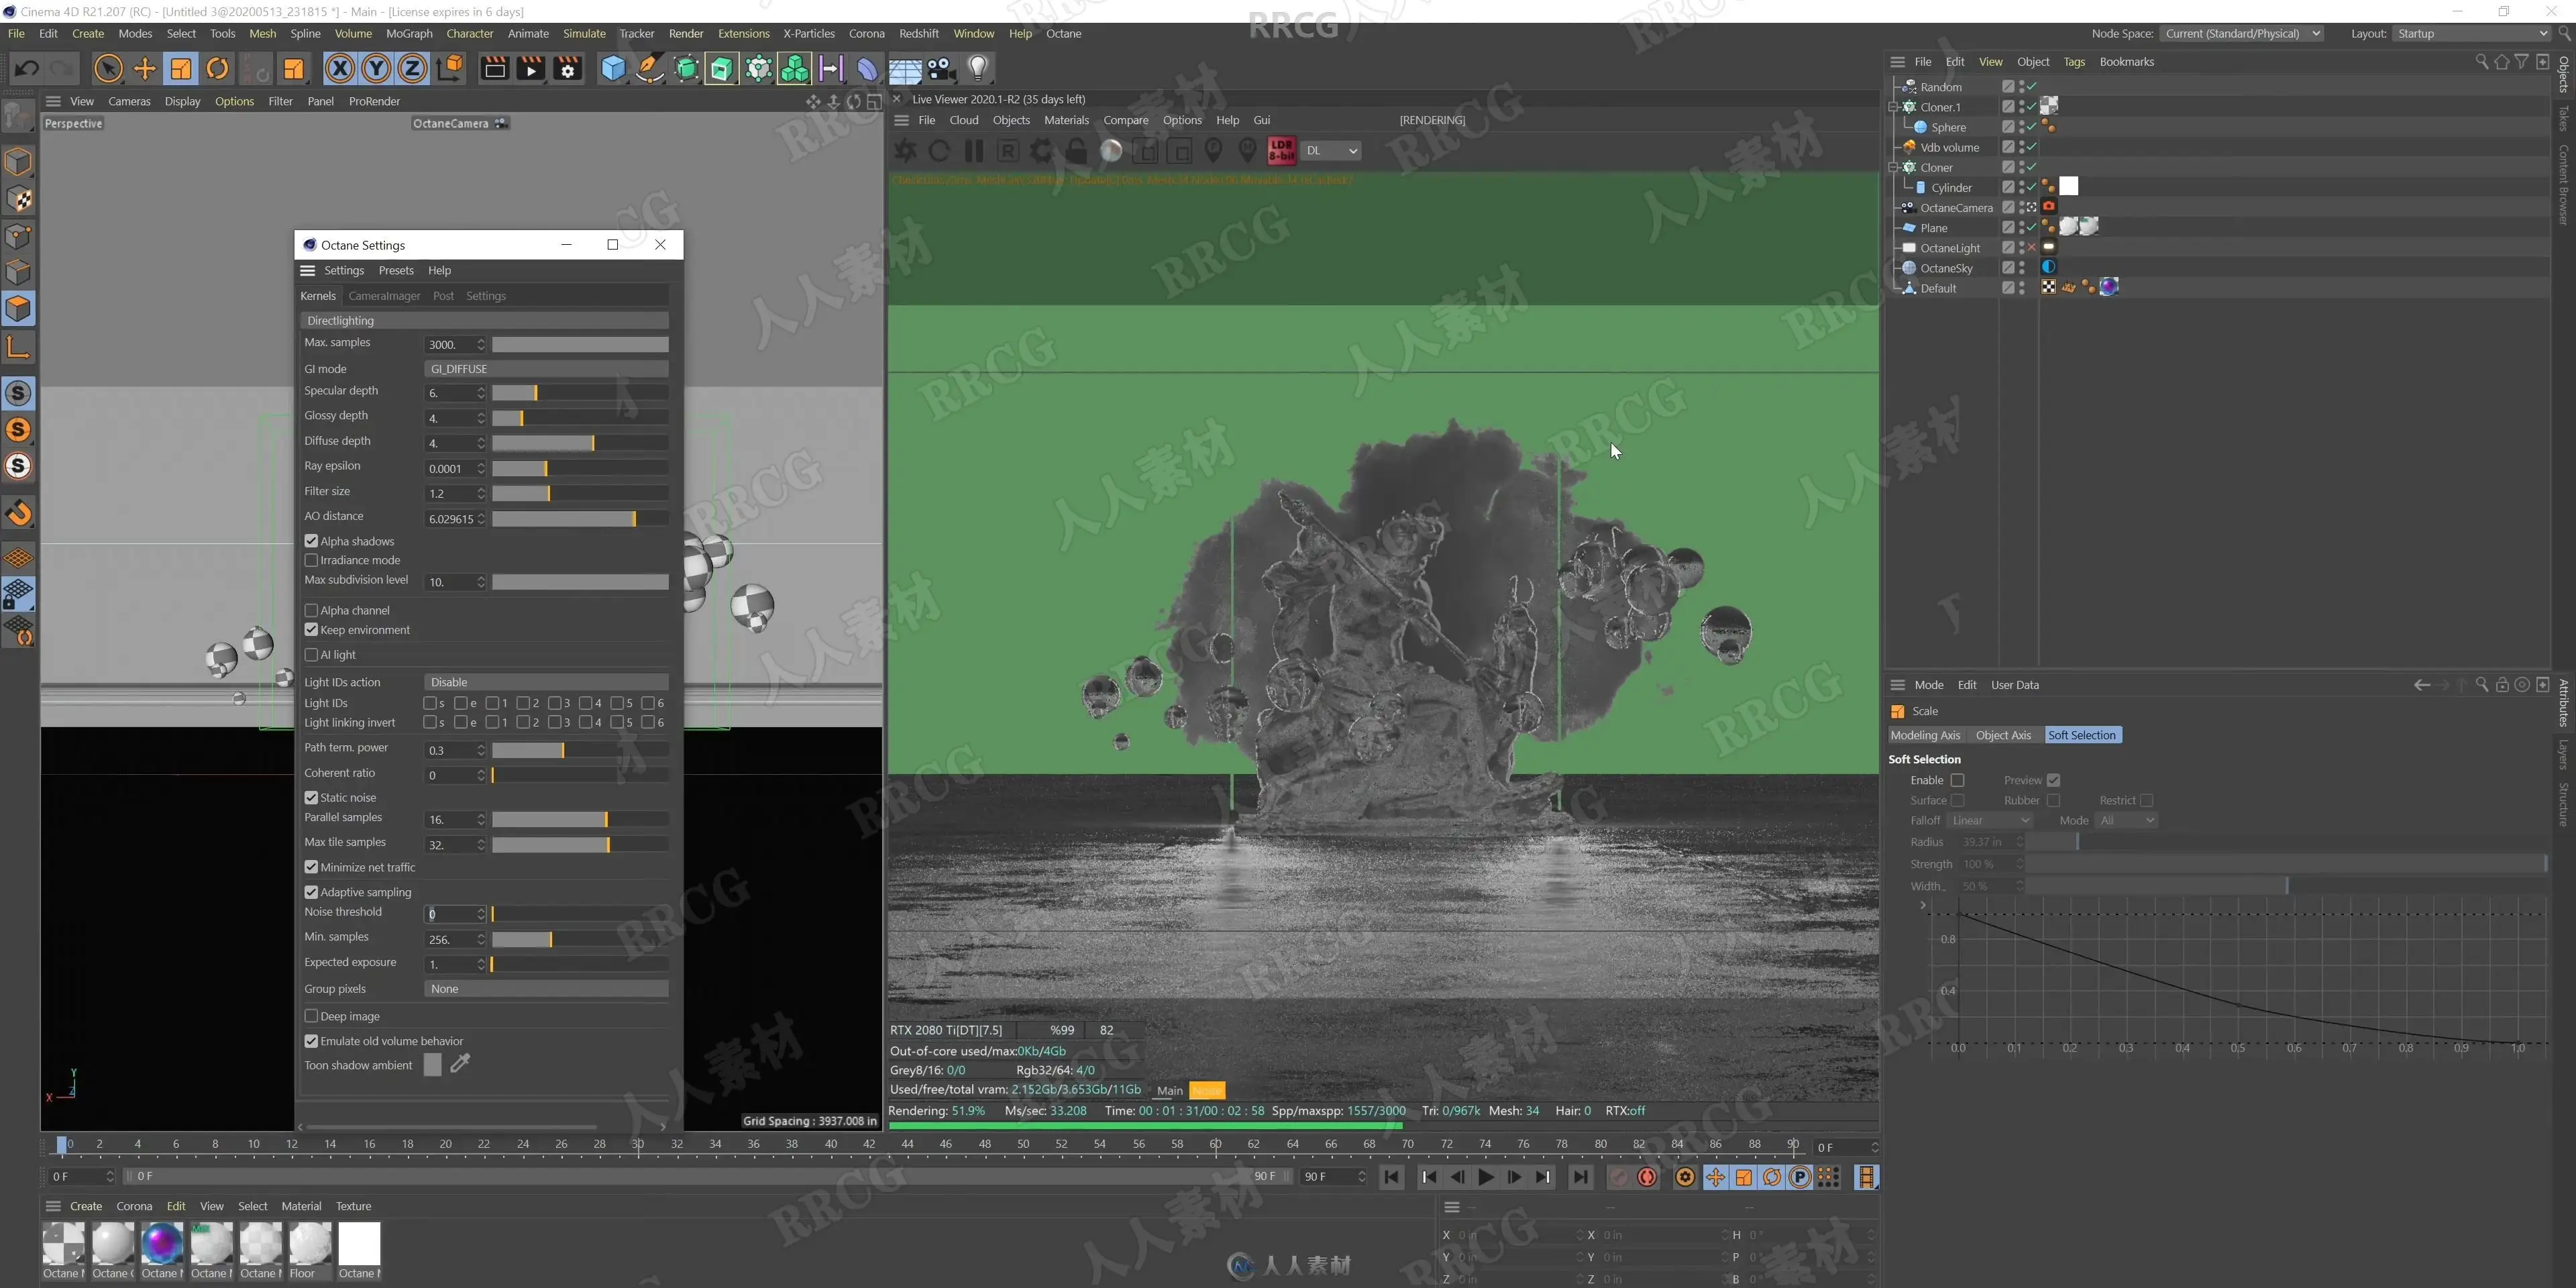This screenshot has height=1288, width=2576.
Task: Collapse the Cloner.1 object tree
Action: click(1893, 107)
